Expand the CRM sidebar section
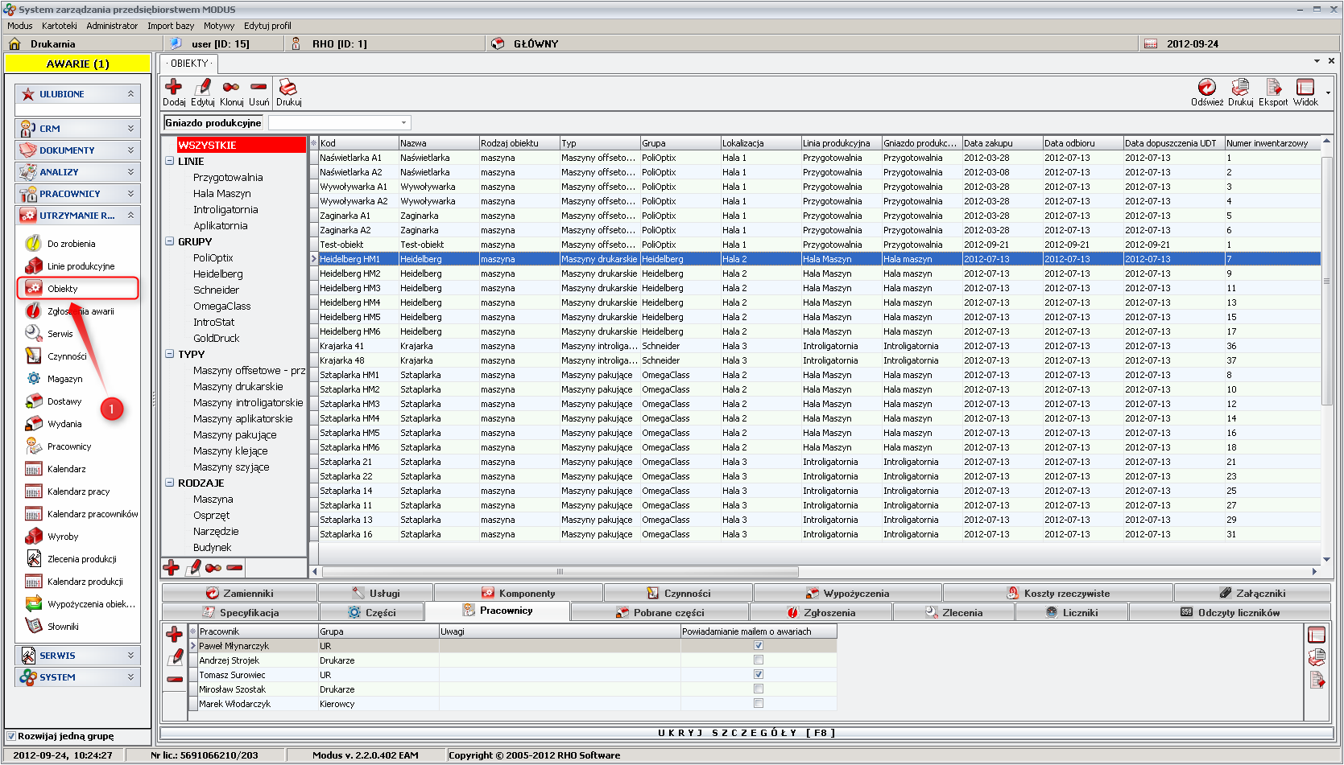This screenshot has height=765, width=1344. click(77, 129)
